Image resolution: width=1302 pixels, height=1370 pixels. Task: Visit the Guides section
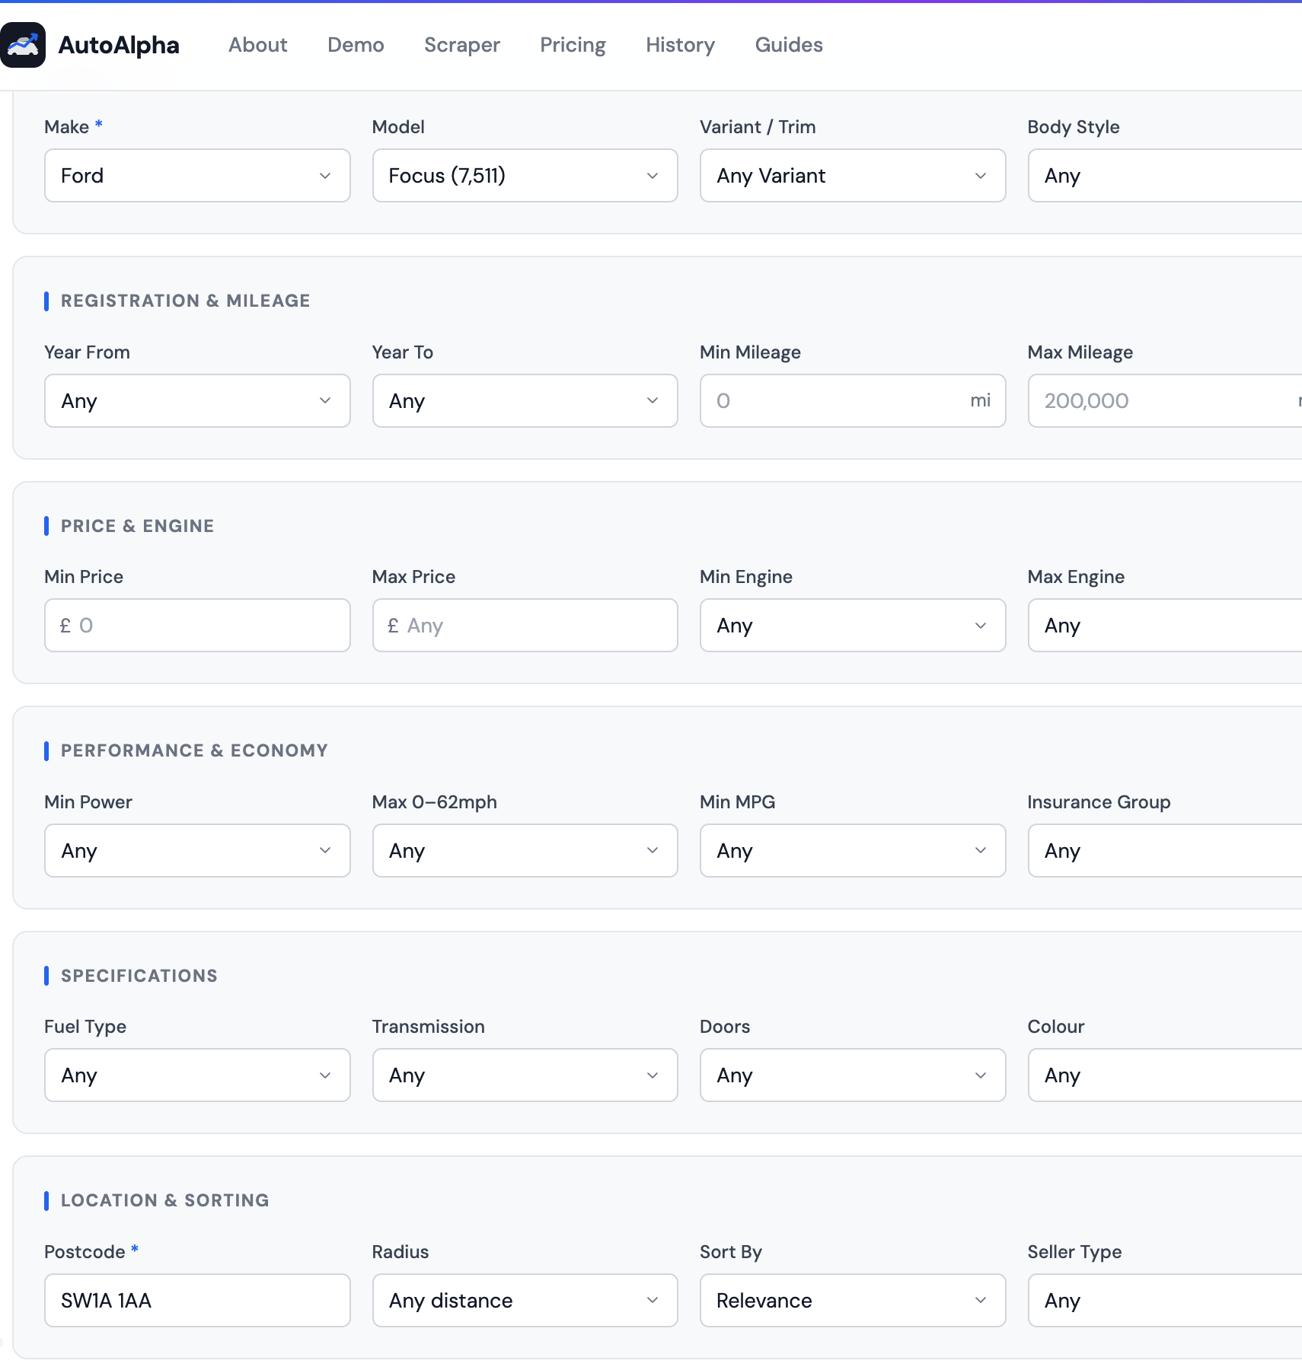(788, 45)
